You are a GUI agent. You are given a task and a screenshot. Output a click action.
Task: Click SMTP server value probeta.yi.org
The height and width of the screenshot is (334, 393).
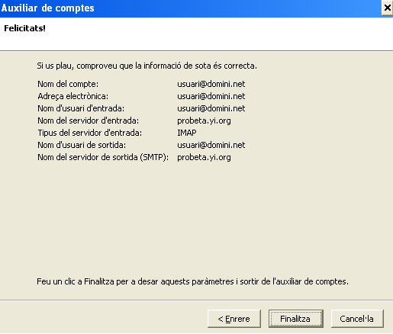(204, 158)
